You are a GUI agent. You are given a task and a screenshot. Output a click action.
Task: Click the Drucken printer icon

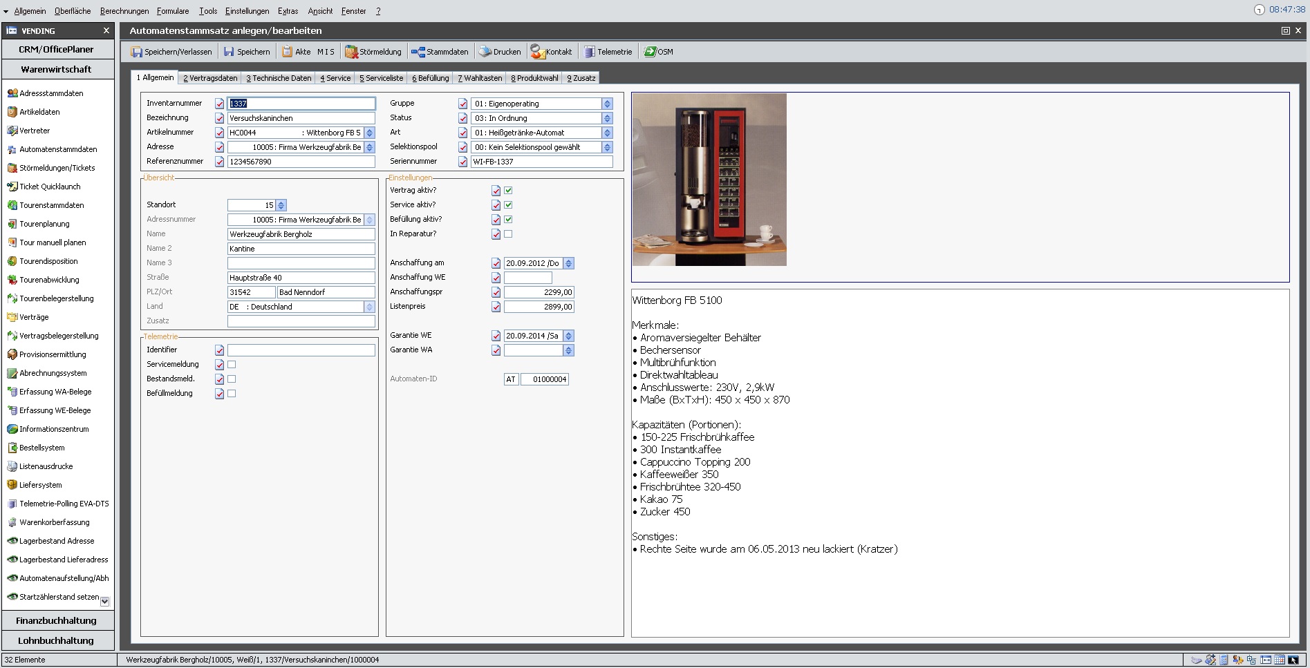[x=485, y=52]
